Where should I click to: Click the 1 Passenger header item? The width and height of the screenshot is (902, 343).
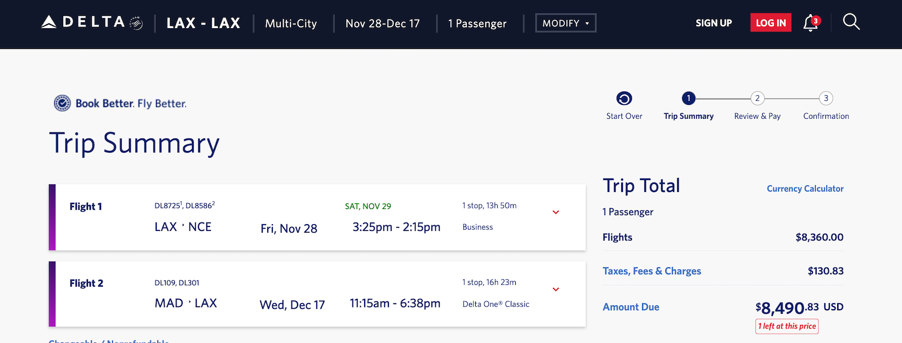tap(477, 24)
